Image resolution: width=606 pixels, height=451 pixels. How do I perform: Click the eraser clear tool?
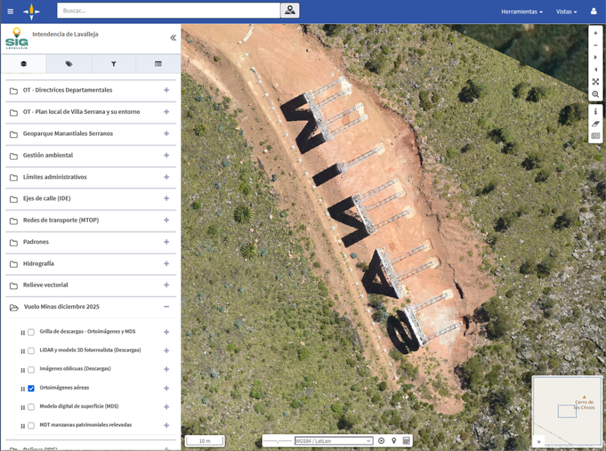tap(596, 124)
